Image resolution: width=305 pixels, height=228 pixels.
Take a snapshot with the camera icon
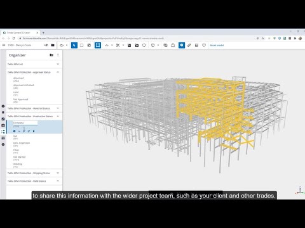(137, 45)
